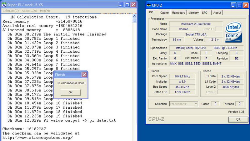Maximize the Super PI window
This screenshot has width=250, height=141.
coord(127,5)
